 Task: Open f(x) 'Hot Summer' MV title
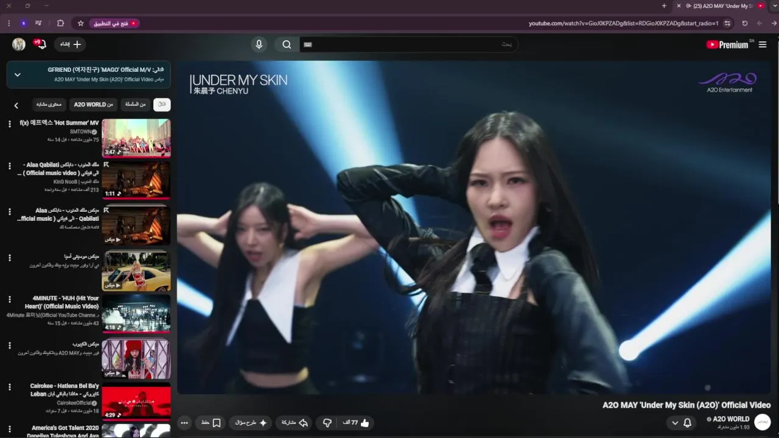[59, 123]
